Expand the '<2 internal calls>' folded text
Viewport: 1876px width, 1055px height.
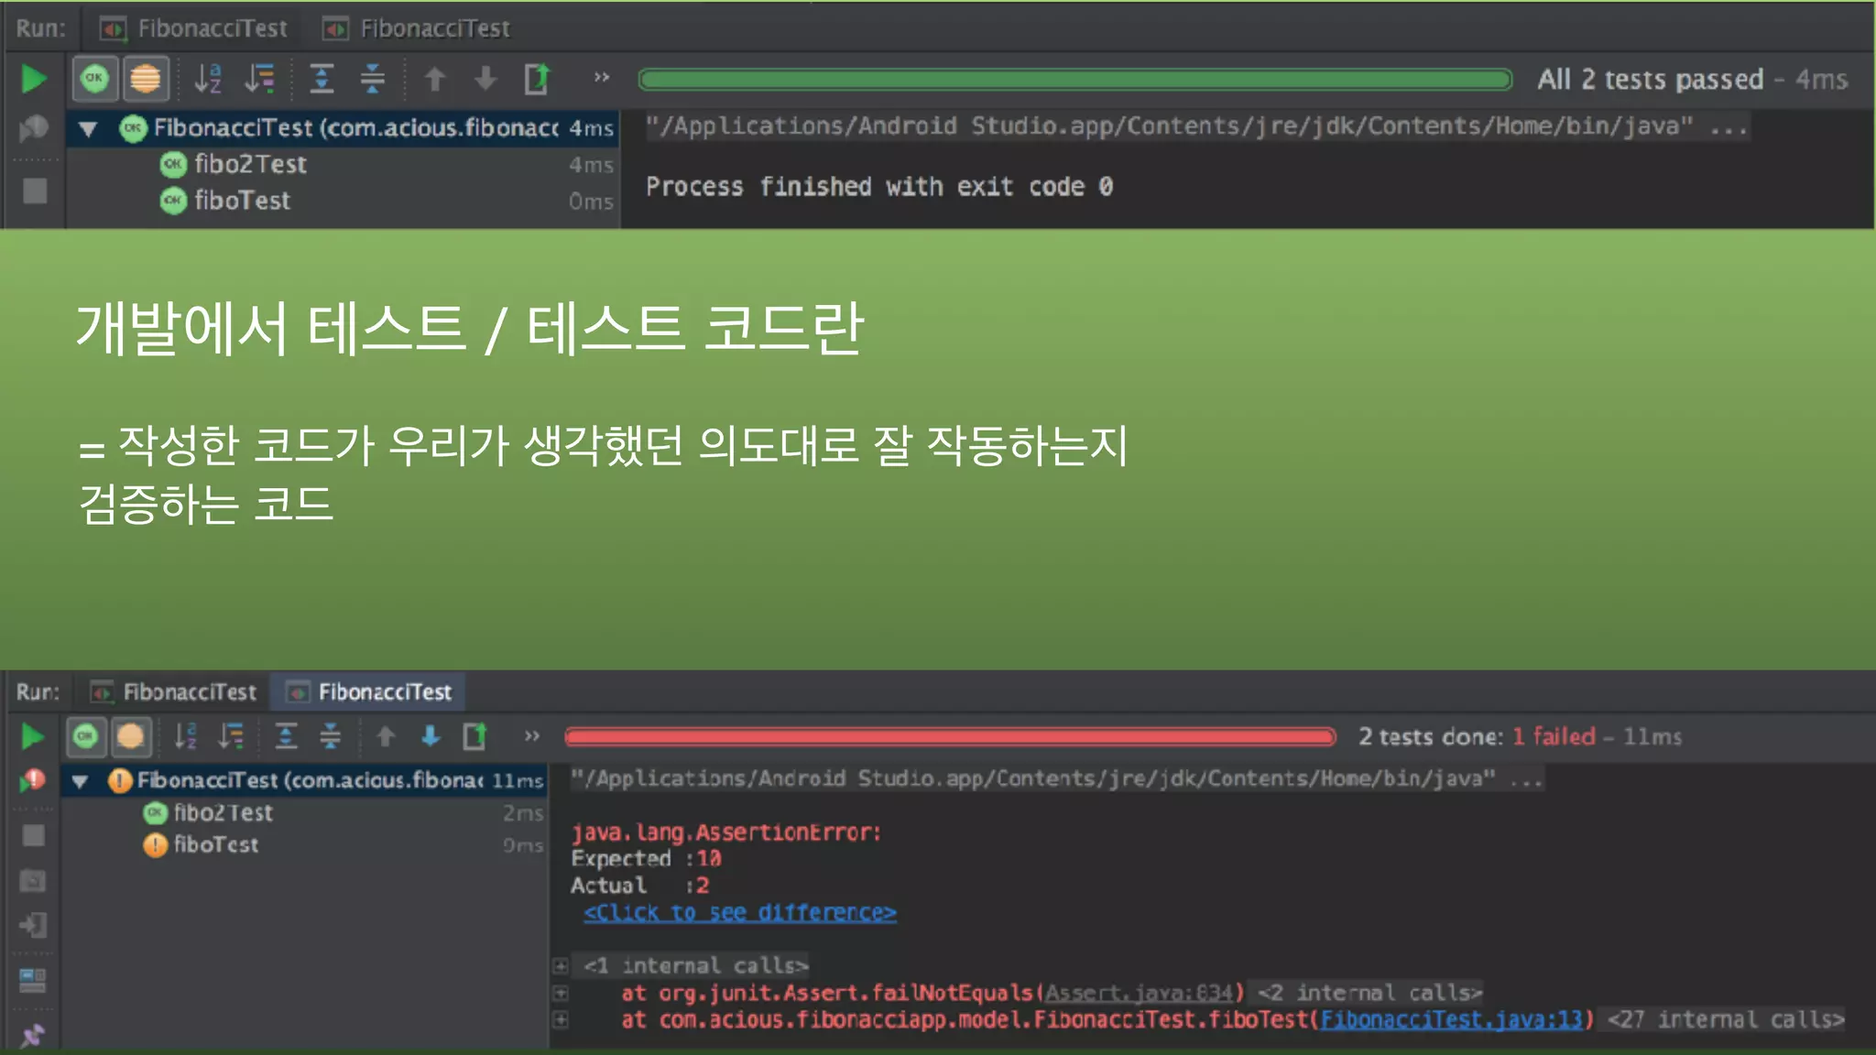click(1369, 993)
